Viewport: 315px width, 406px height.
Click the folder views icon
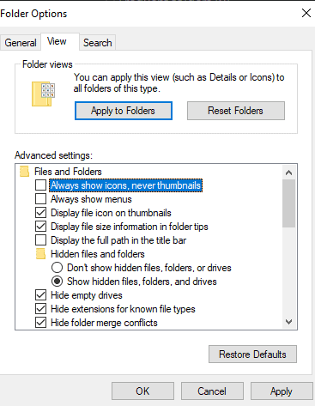(43, 94)
